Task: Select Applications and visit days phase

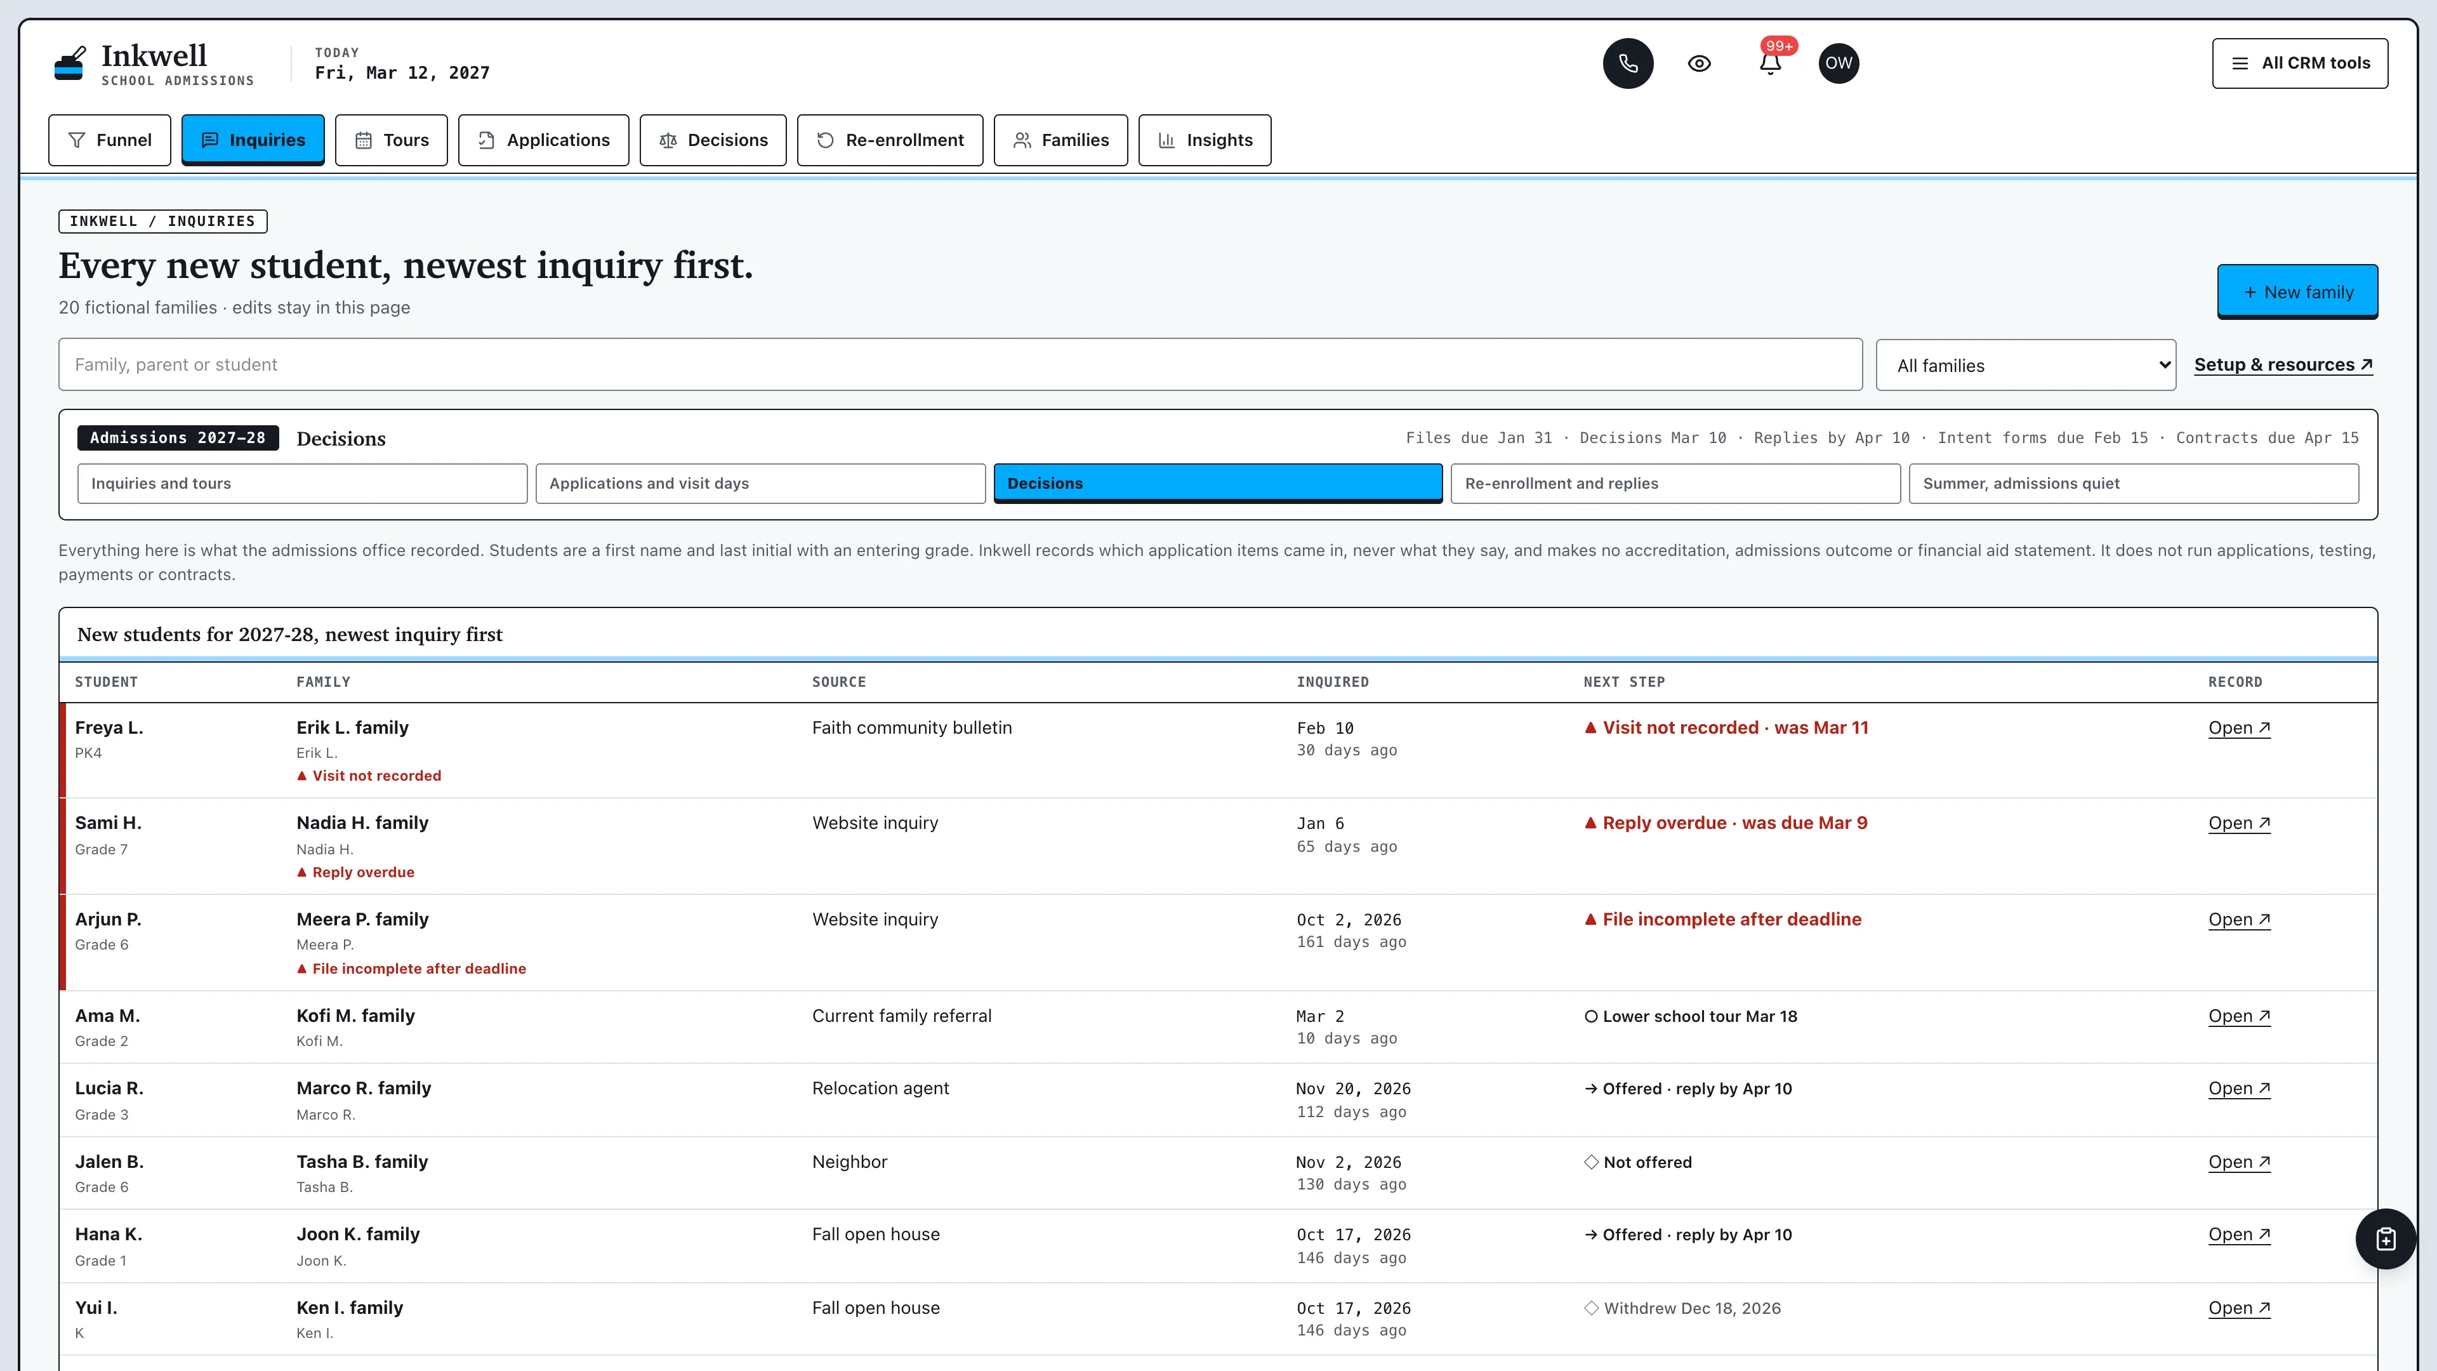Action: [x=761, y=484]
